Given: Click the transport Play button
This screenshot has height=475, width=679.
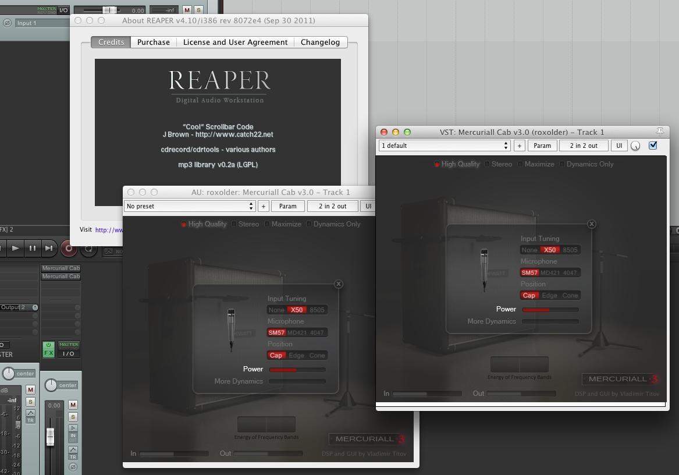Looking at the screenshot, I should point(16,248).
